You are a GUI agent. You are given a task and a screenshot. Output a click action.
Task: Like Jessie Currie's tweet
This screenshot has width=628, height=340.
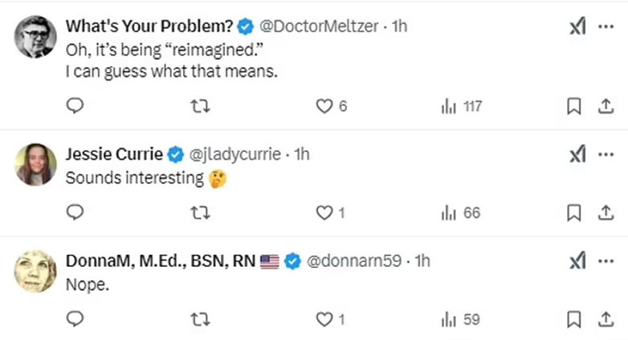click(324, 213)
